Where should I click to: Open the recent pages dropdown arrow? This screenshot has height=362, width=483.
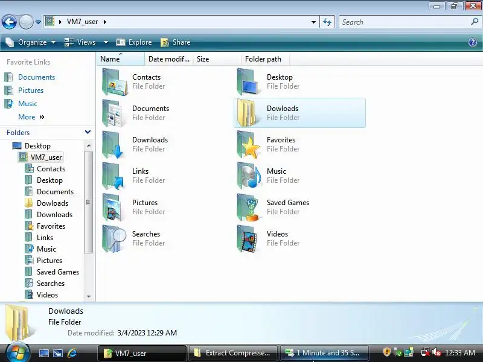click(x=38, y=22)
